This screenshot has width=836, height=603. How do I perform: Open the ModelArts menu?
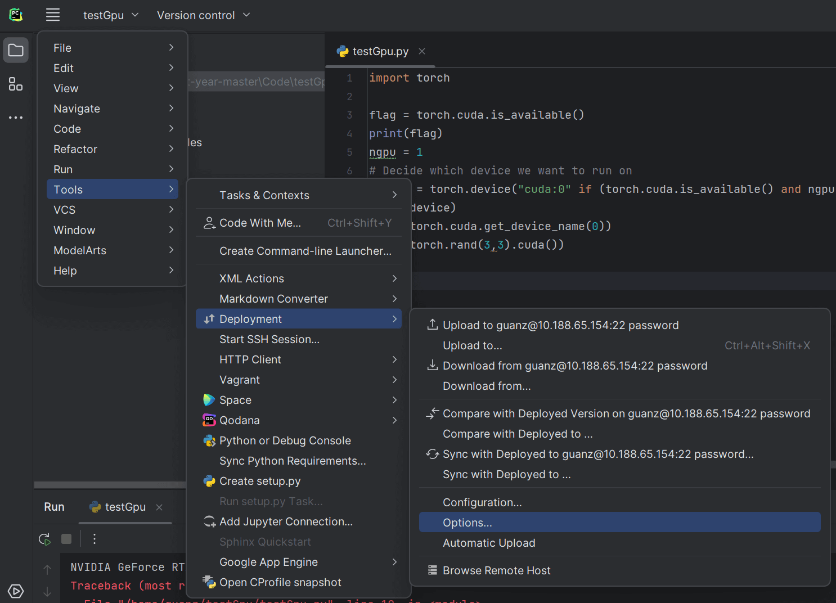click(113, 250)
